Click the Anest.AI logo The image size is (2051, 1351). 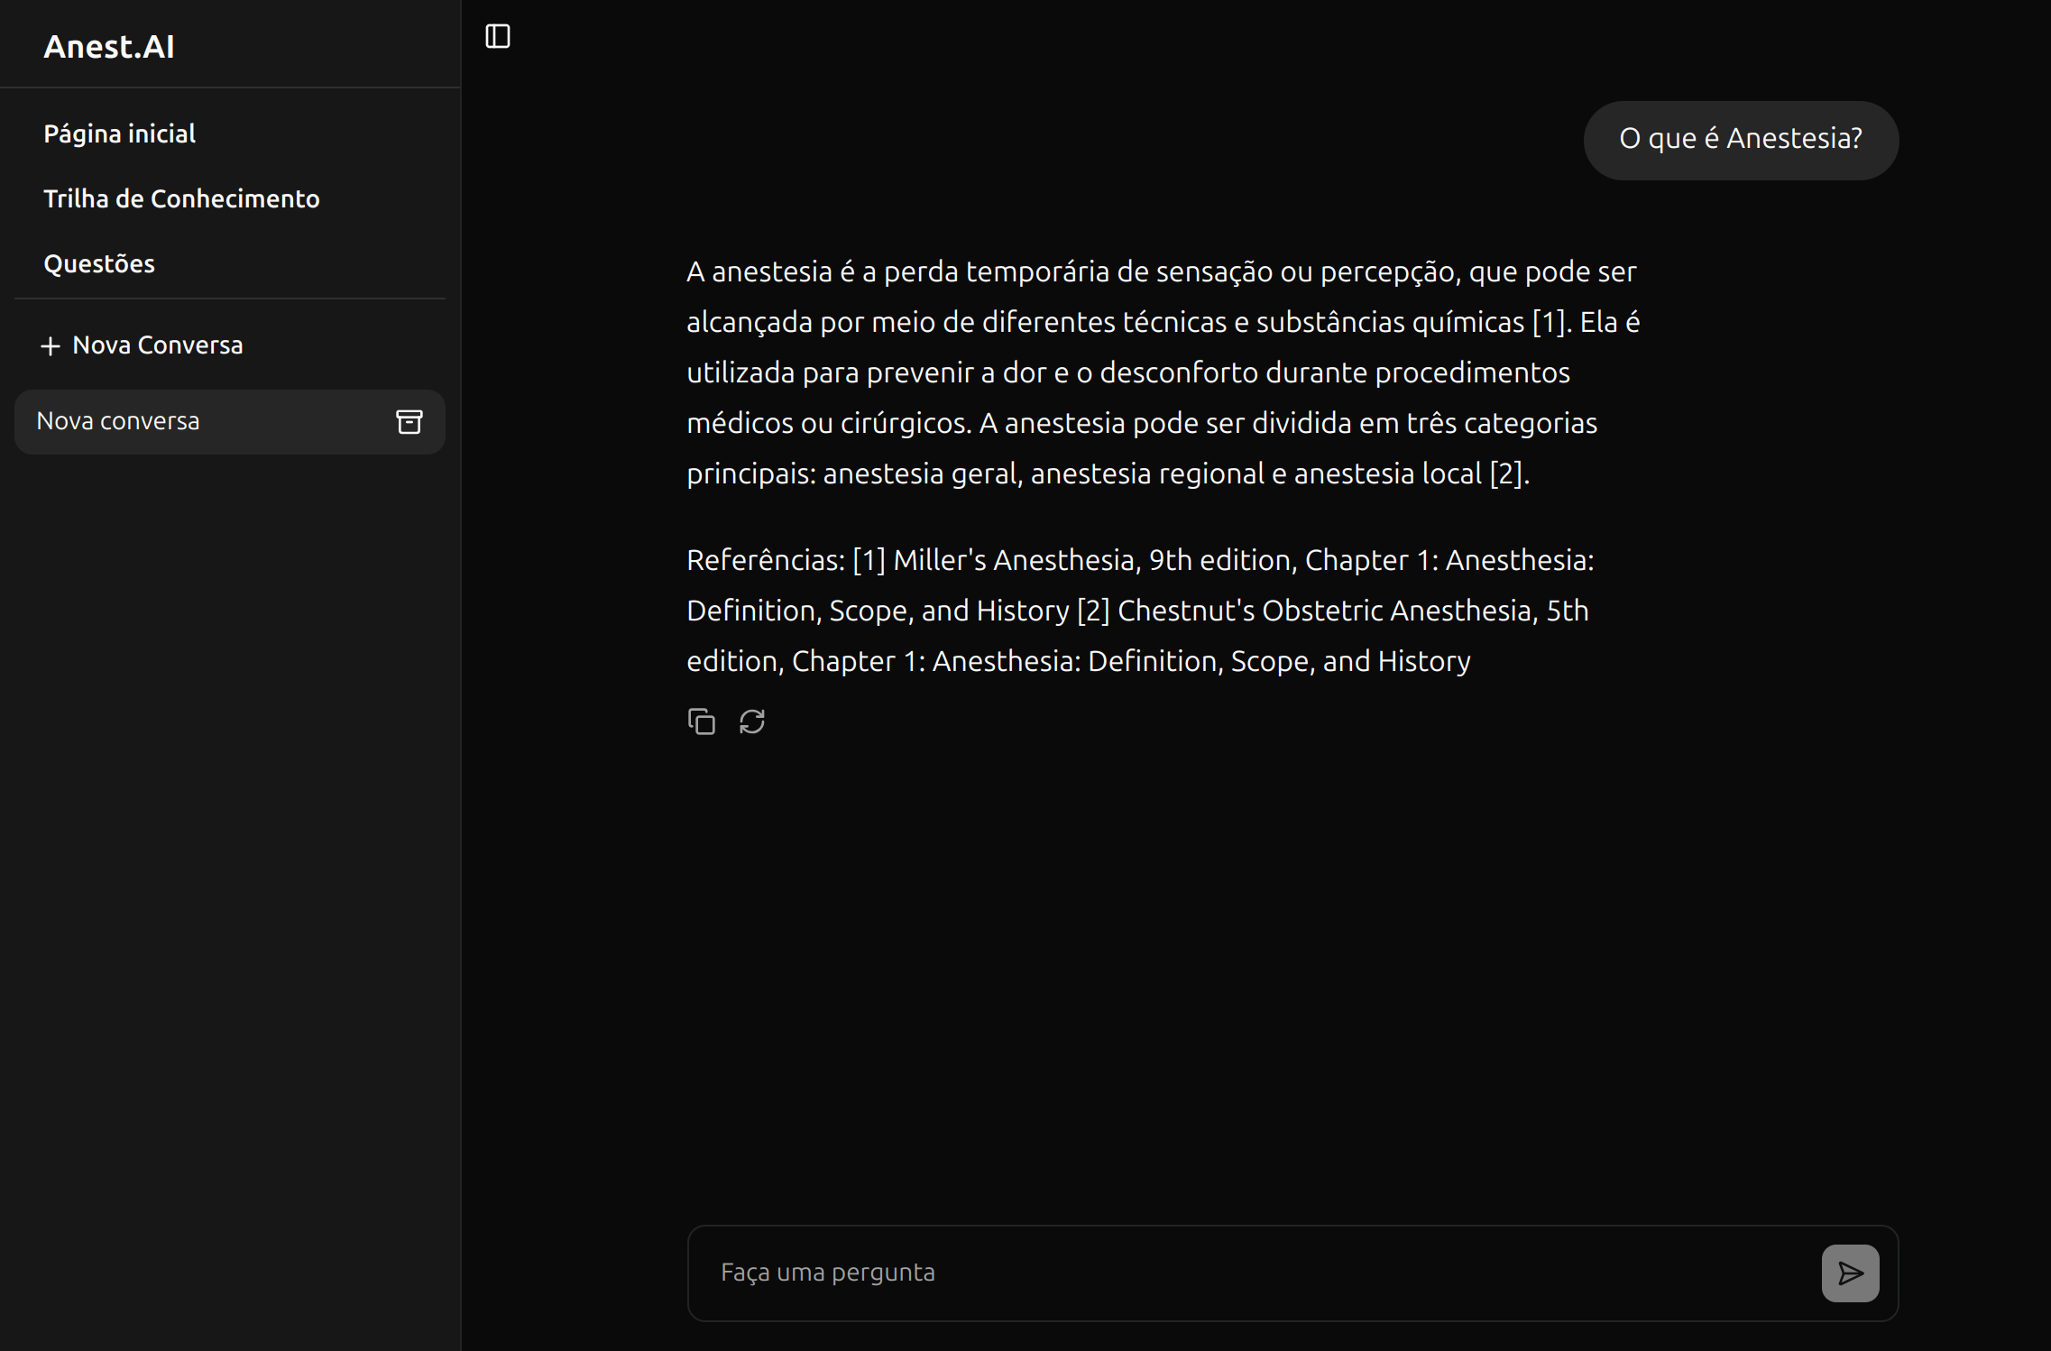108,46
